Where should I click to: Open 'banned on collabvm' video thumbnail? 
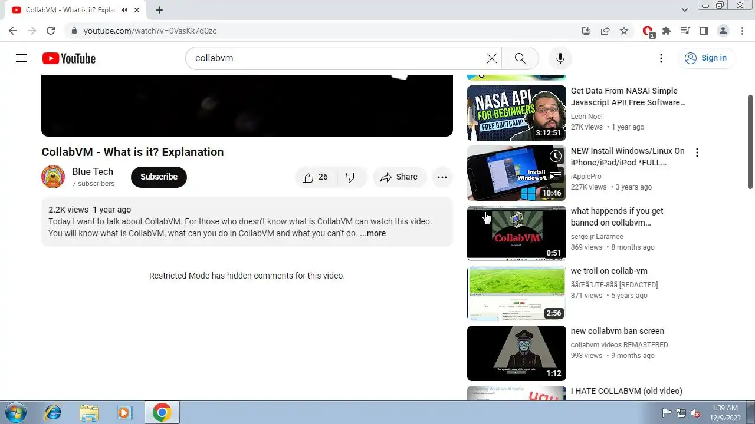tap(517, 233)
